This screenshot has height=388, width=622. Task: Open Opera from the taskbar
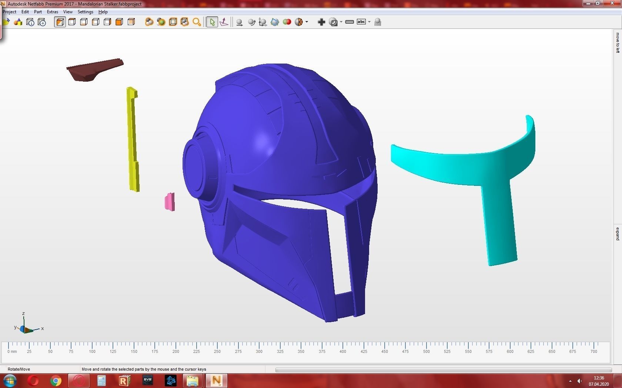pos(33,381)
